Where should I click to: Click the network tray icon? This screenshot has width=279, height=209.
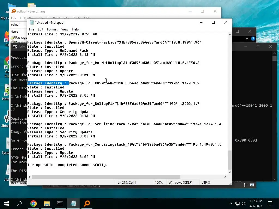(x=237, y=204)
